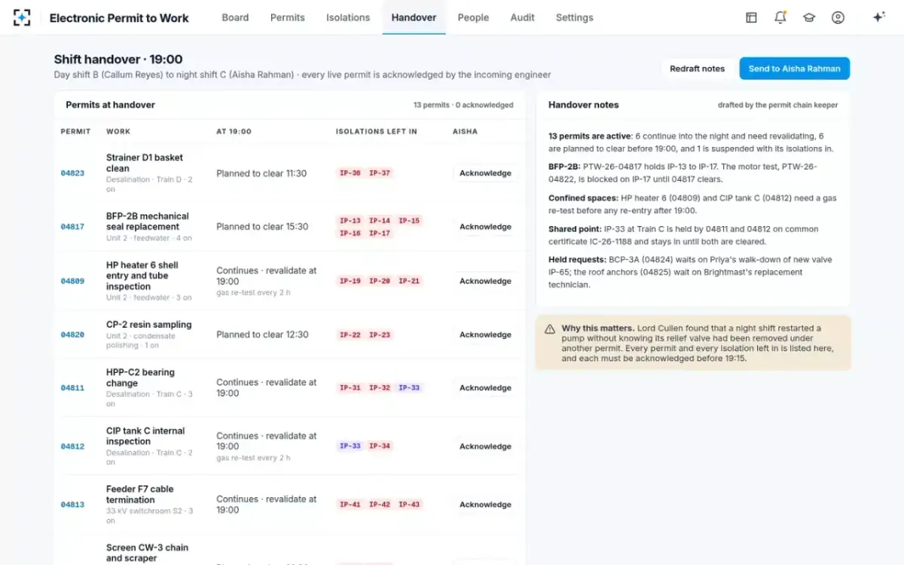The height and width of the screenshot is (565, 904).
Task: Open permit 04813 link
Action: click(x=72, y=505)
